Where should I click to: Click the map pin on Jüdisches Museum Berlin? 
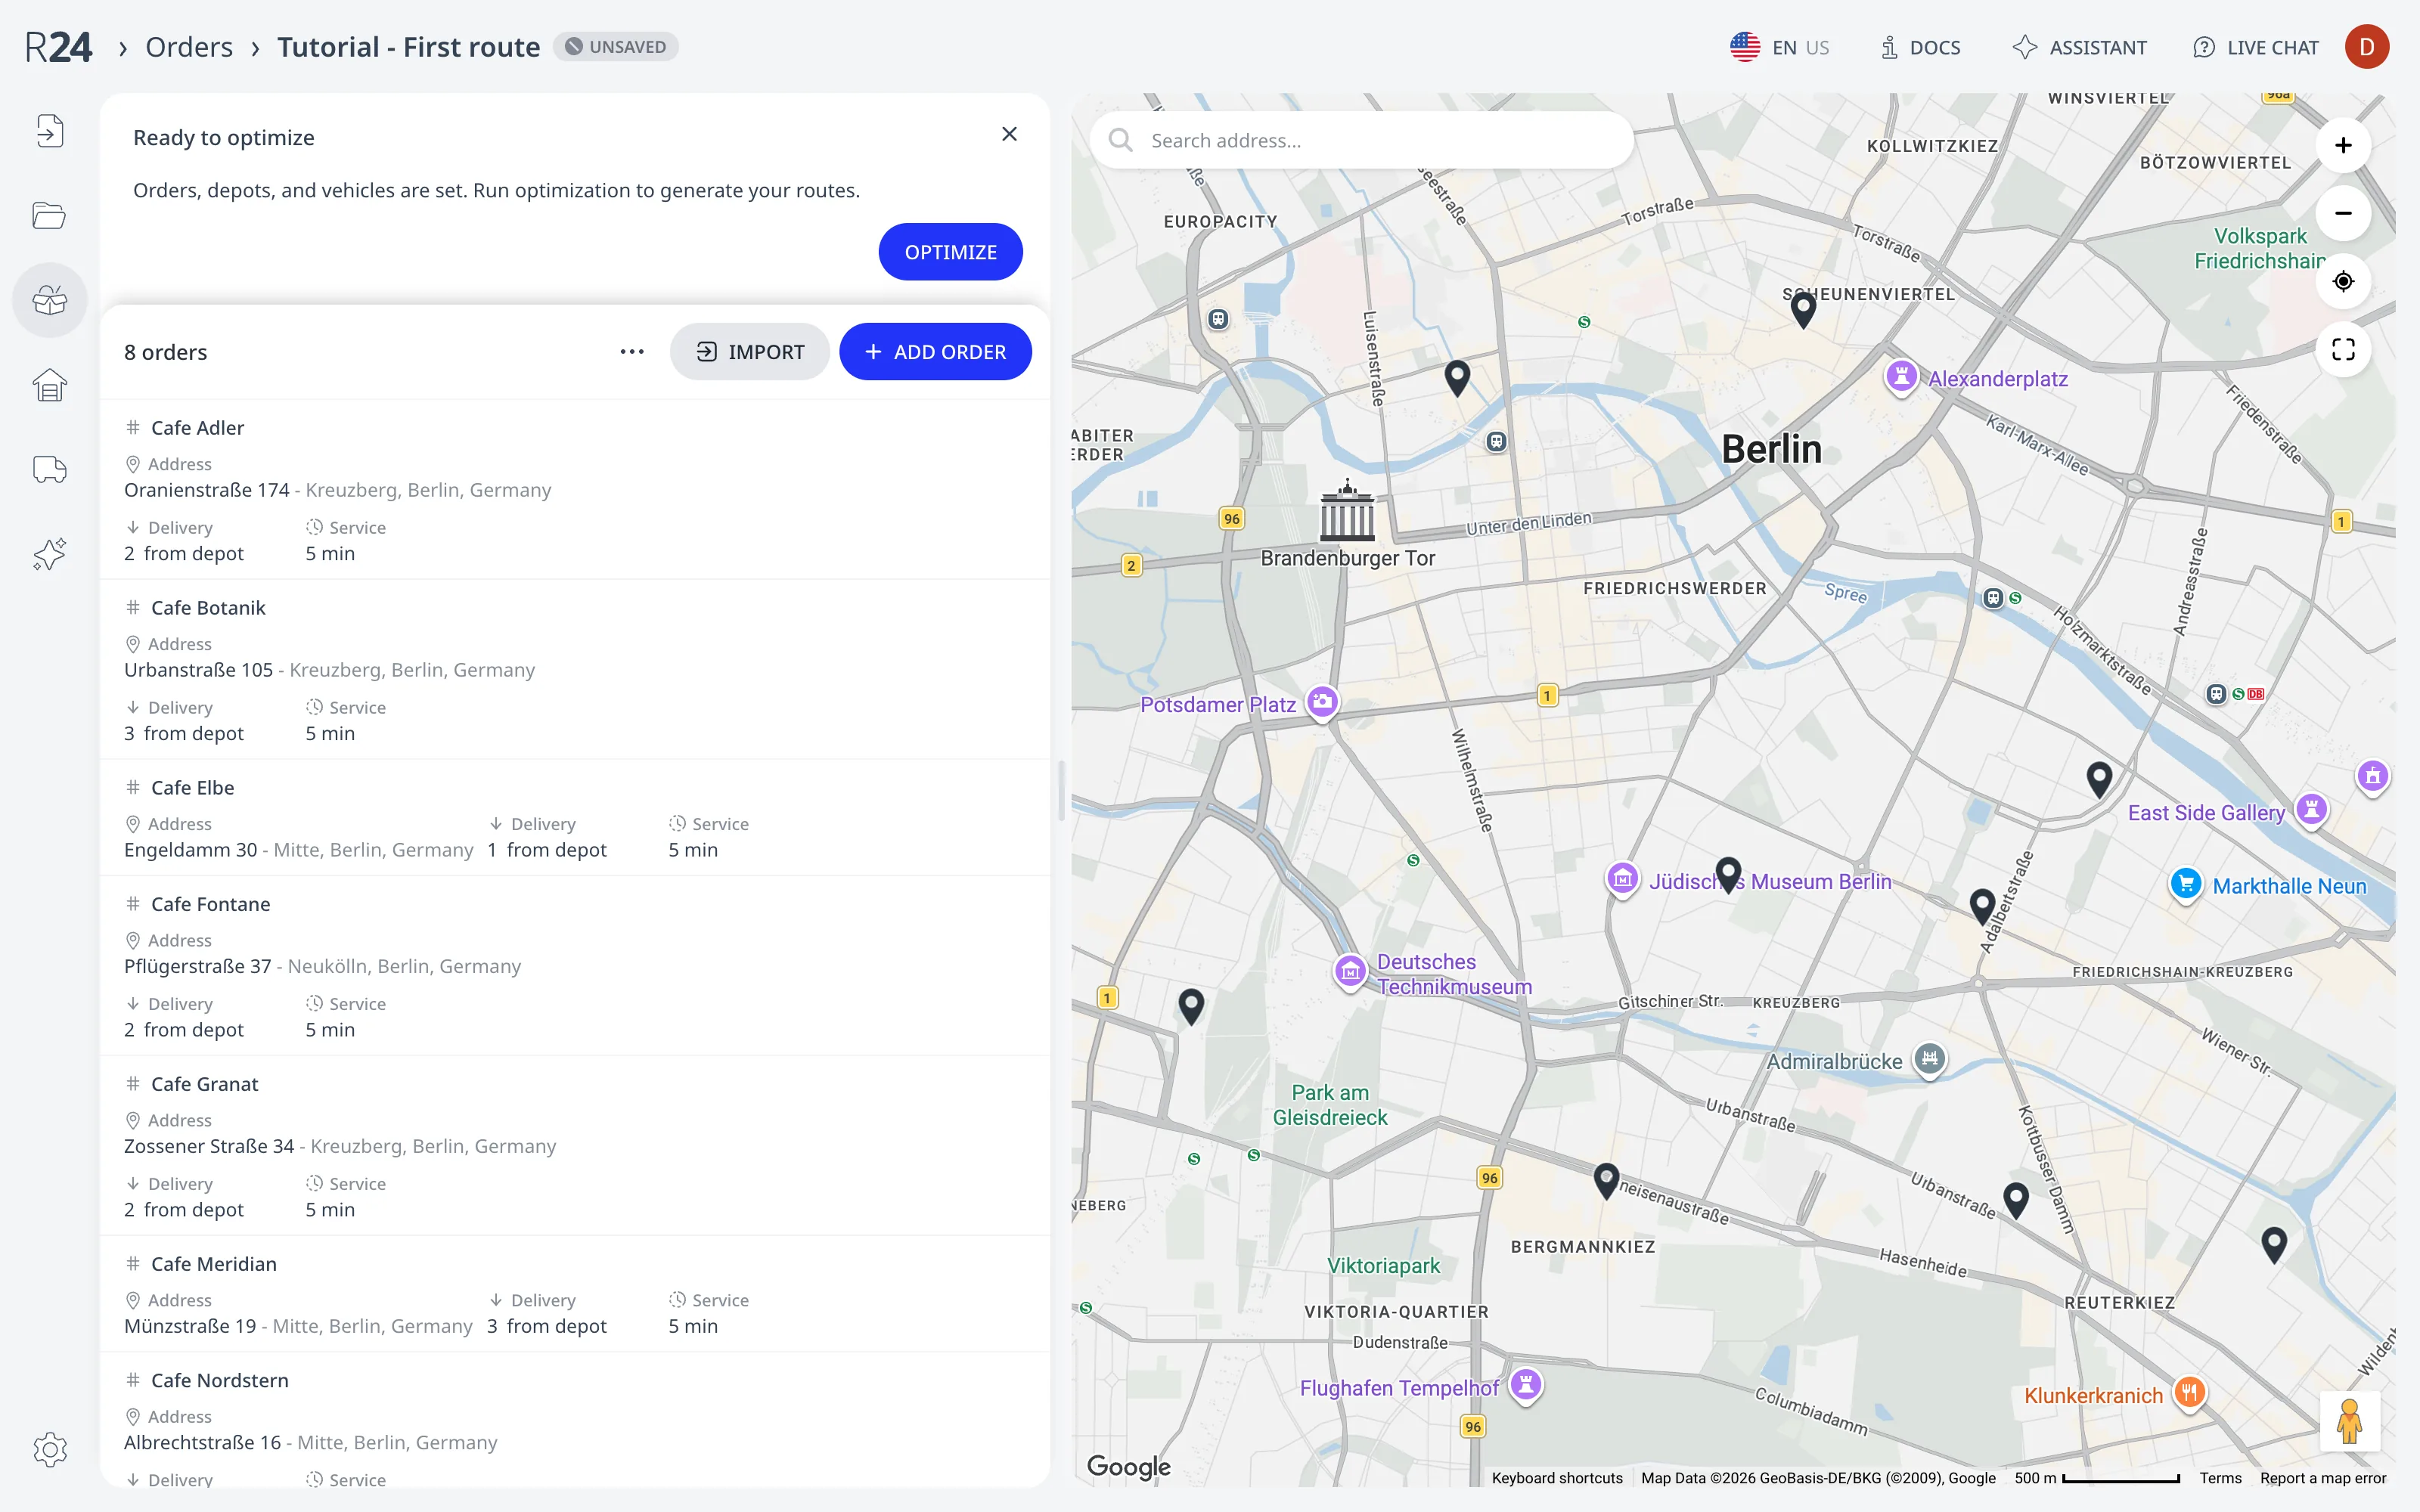point(1728,874)
